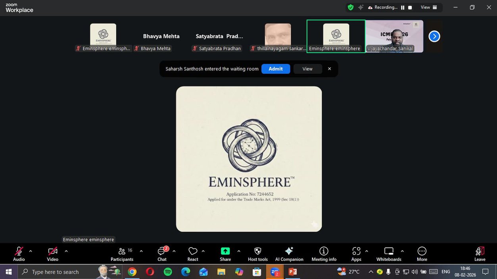Open File Explorer from taskbar

[221, 272]
